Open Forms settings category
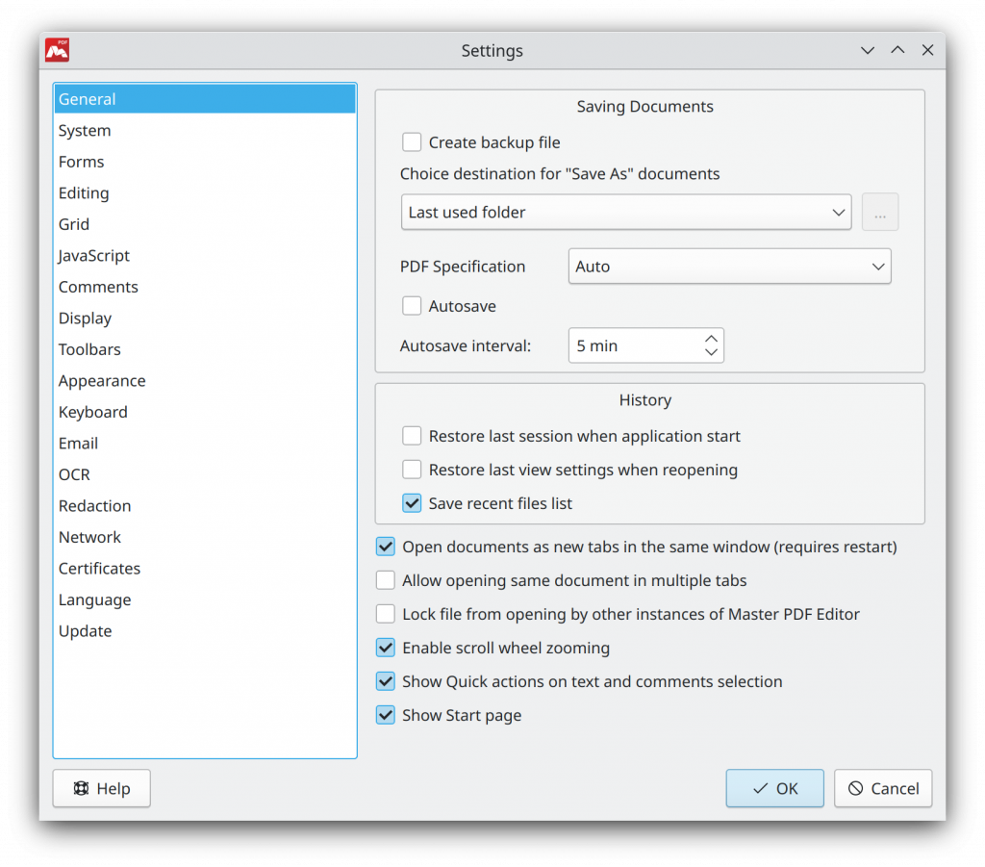Screen dimensions: 985x867 coord(206,162)
